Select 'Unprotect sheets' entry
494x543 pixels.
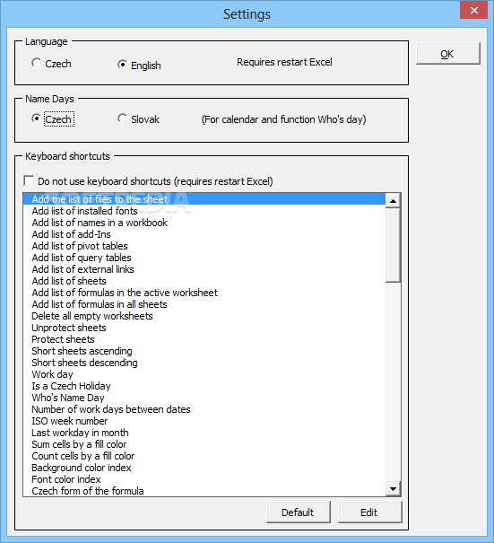pos(204,328)
